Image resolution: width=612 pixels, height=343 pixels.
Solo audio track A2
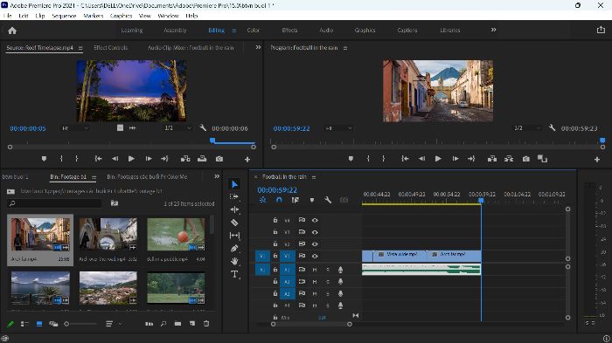(x=328, y=281)
